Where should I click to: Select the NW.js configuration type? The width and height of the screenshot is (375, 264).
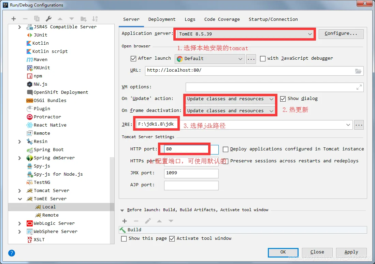coord(37,84)
